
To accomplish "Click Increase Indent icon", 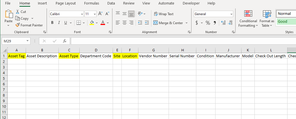I will [147, 23].
